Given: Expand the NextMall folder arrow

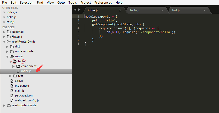Looking at the screenshot, I should tap(4, 32).
